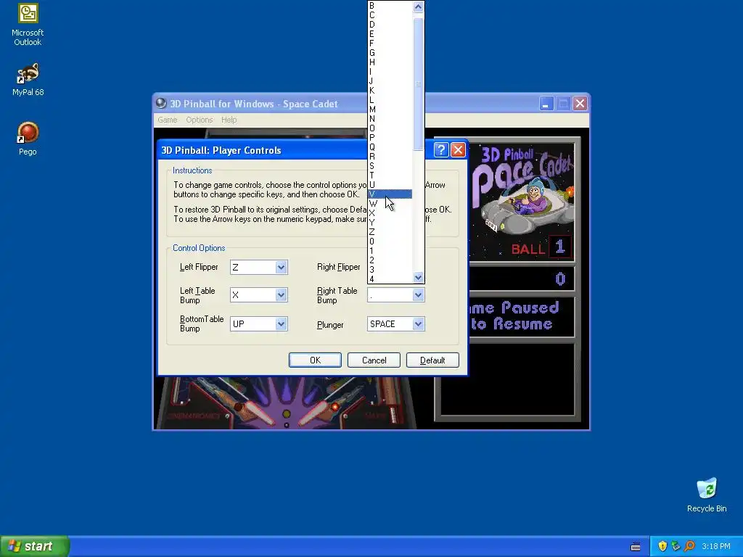Expand the Left Flipper key dropdown
743x557 pixels.
281,267
